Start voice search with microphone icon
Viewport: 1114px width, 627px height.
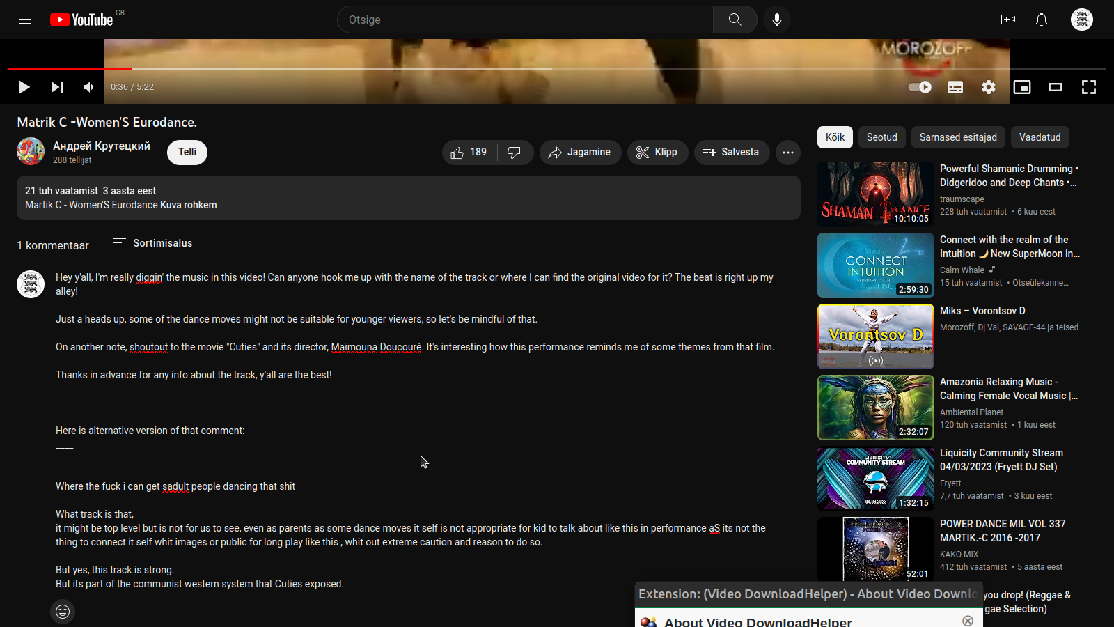777,20
